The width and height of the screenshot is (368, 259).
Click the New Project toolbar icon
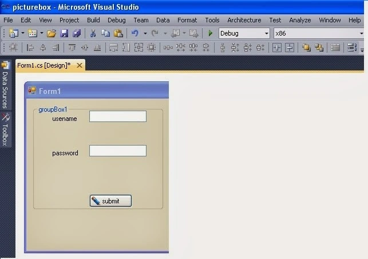pyautogui.click(x=13, y=33)
